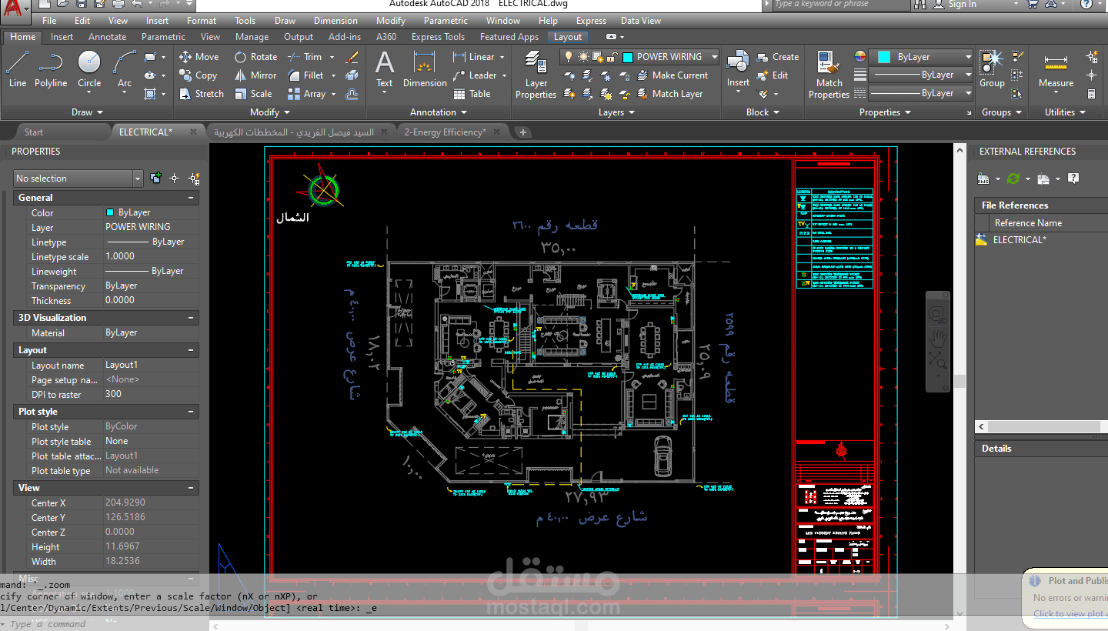
Task: Refresh external references in External References palette
Action: click(x=1013, y=179)
